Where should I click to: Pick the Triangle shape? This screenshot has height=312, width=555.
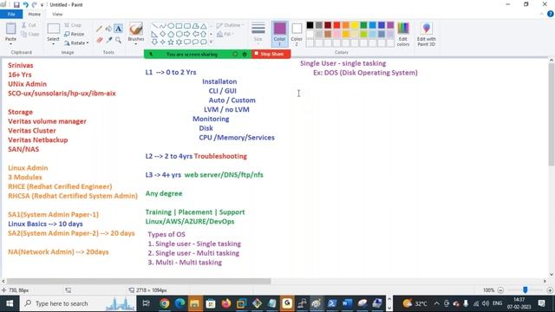[204, 26]
